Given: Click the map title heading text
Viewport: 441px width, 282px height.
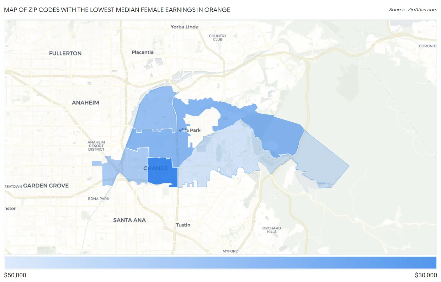Looking at the screenshot, I should click(x=117, y=10).
